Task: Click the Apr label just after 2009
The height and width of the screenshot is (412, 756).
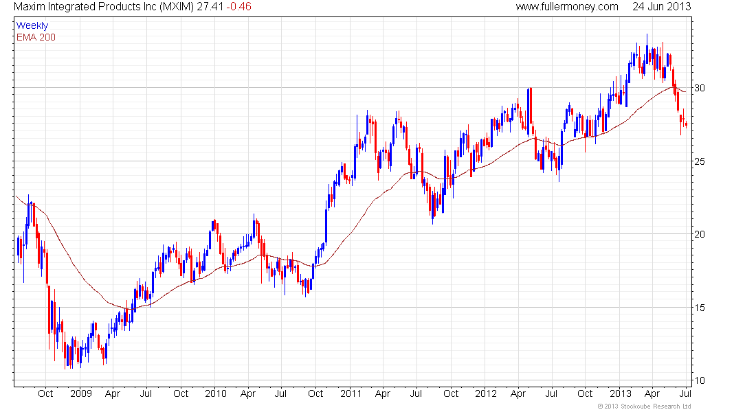Action: point(112,393)
